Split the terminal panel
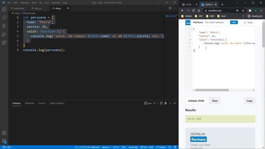Image resolution: width=265 pixels, height=149 pixels. coord(161,103)
